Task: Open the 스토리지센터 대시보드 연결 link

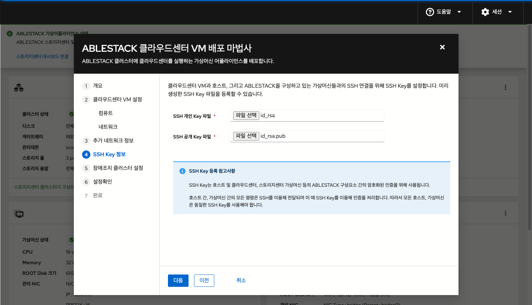Action: click(42, 57)
